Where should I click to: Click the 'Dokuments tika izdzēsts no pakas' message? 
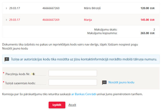[70, 46]
